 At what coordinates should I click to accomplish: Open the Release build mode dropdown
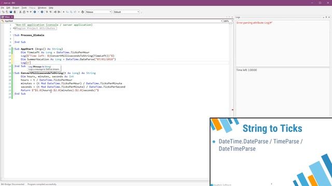click(x=99, y=12)
